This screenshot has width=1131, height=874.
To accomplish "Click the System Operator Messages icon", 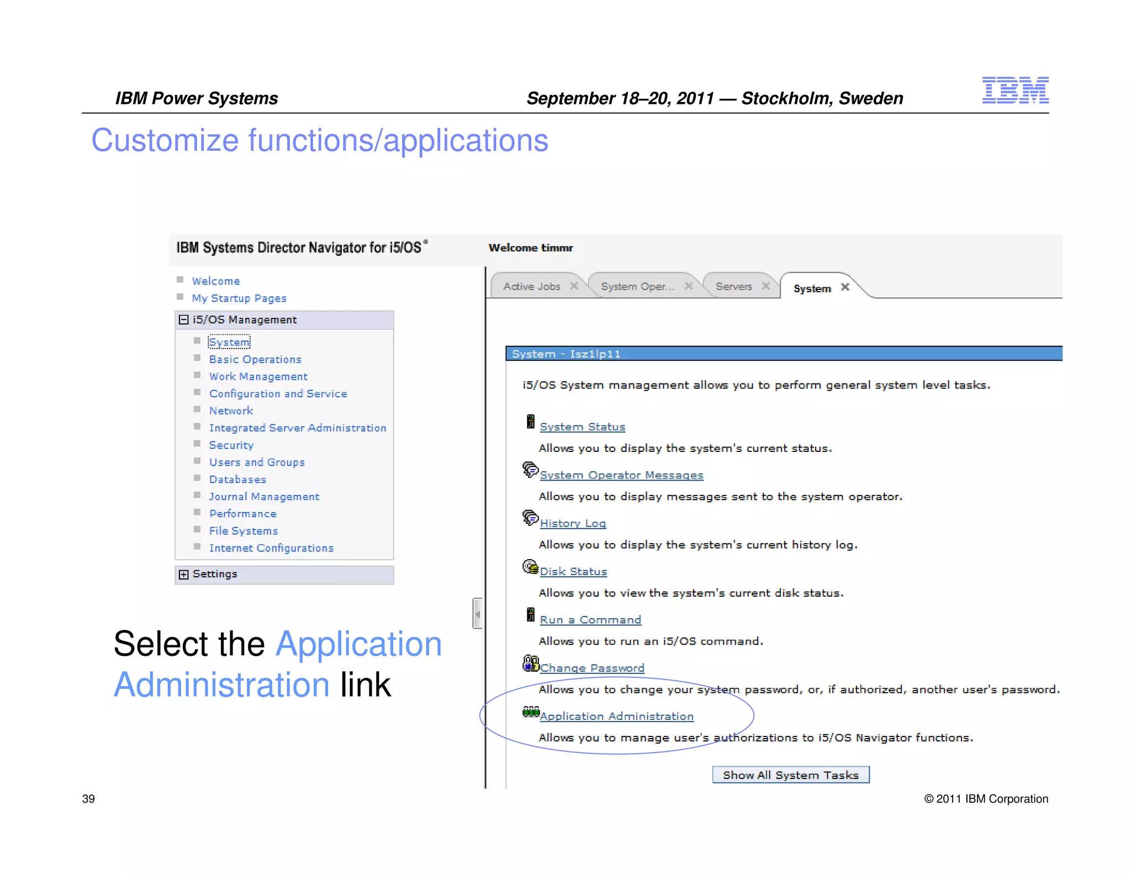I will [530, 470].
